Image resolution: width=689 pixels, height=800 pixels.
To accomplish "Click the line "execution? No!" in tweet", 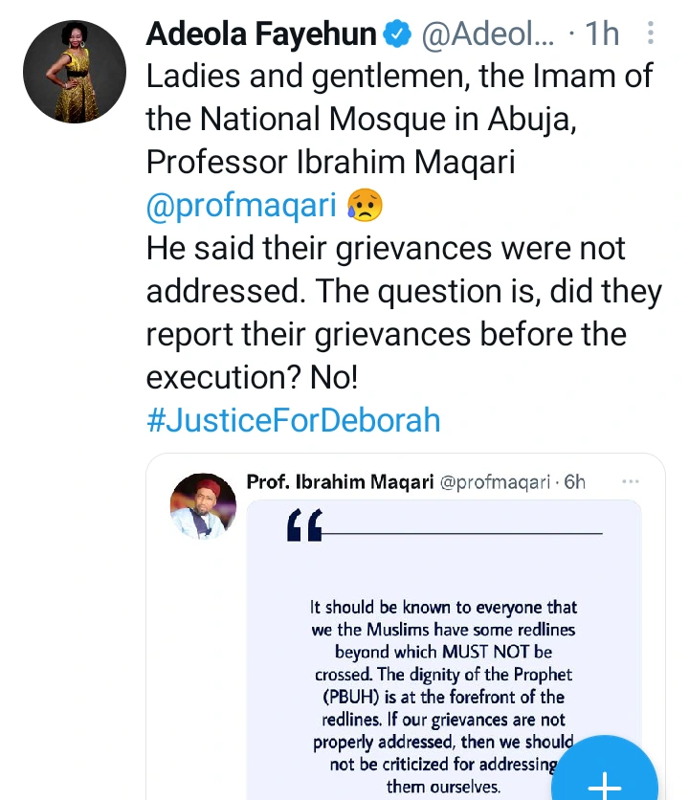I will (x=252, y=377).
